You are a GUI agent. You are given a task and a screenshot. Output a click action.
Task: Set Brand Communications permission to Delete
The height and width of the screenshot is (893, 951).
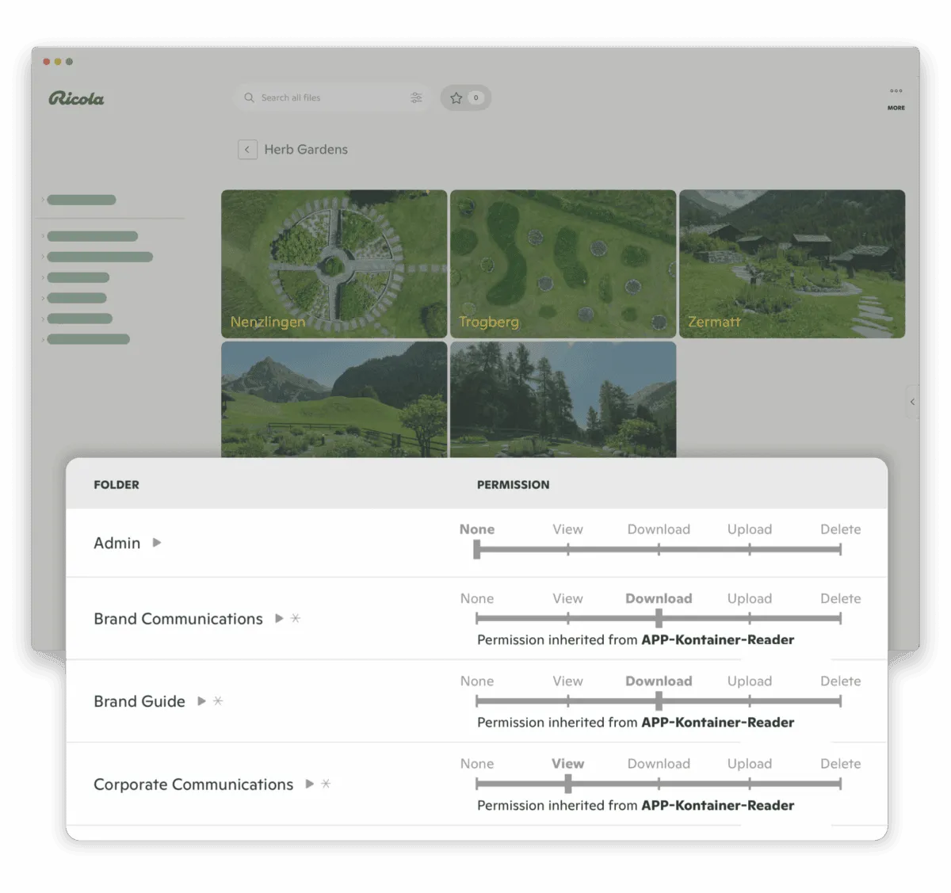(x=840, y=598)
